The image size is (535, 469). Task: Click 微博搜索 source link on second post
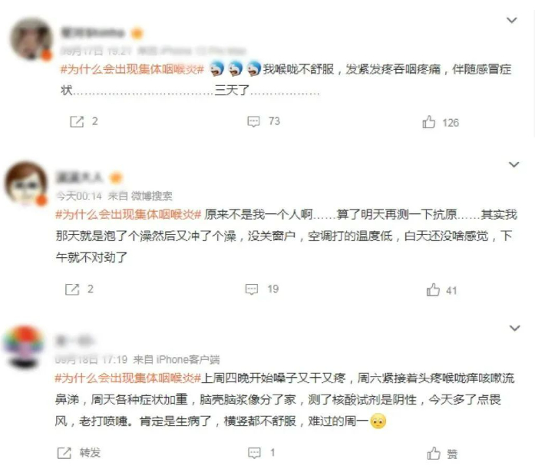(152, 197)
